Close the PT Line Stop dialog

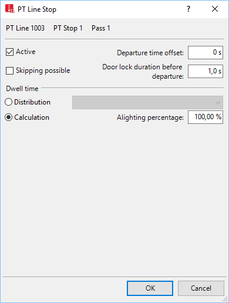215,9
